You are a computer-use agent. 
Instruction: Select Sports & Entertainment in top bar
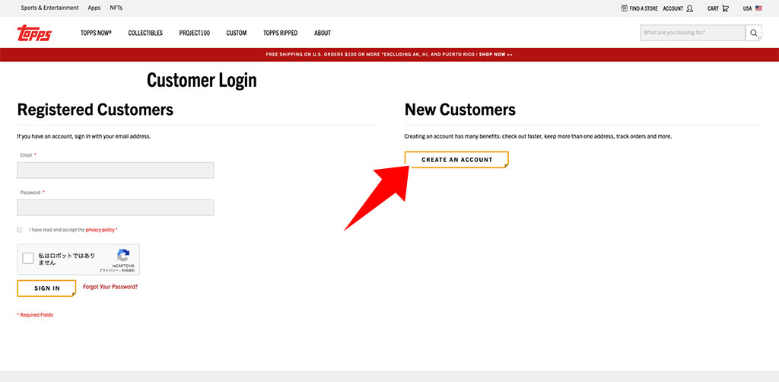[49, 8]
